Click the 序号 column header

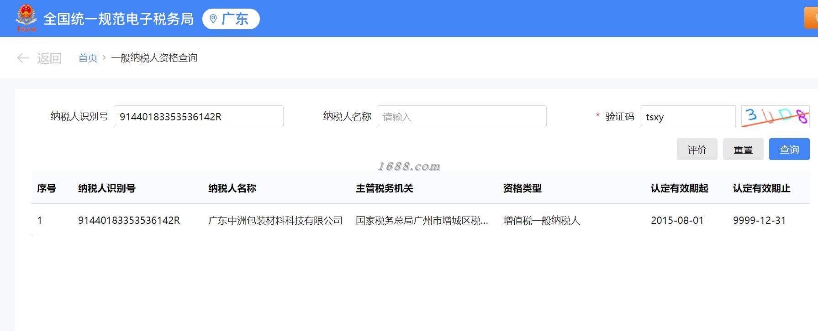[47, 188]
